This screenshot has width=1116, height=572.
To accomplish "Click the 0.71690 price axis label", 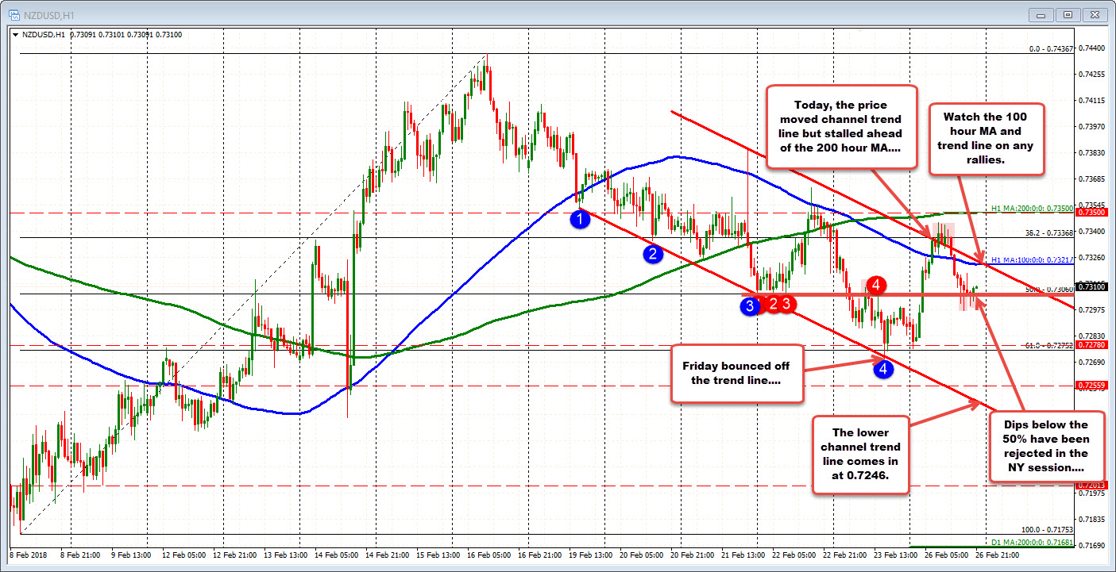I will (x=1093, y=546).
